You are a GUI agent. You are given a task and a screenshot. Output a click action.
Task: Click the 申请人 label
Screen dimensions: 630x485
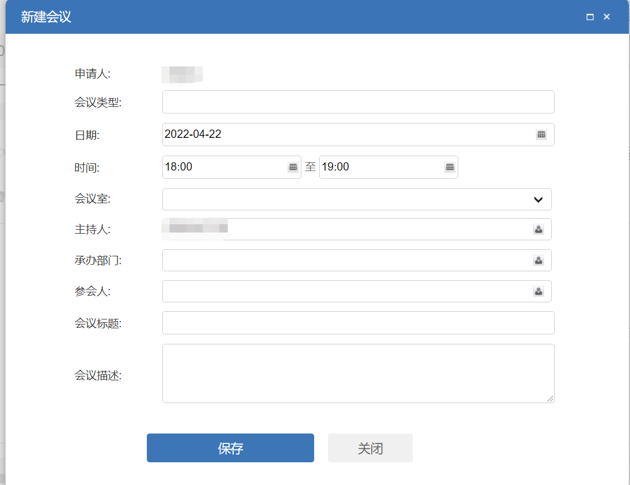tap(93, 74)
